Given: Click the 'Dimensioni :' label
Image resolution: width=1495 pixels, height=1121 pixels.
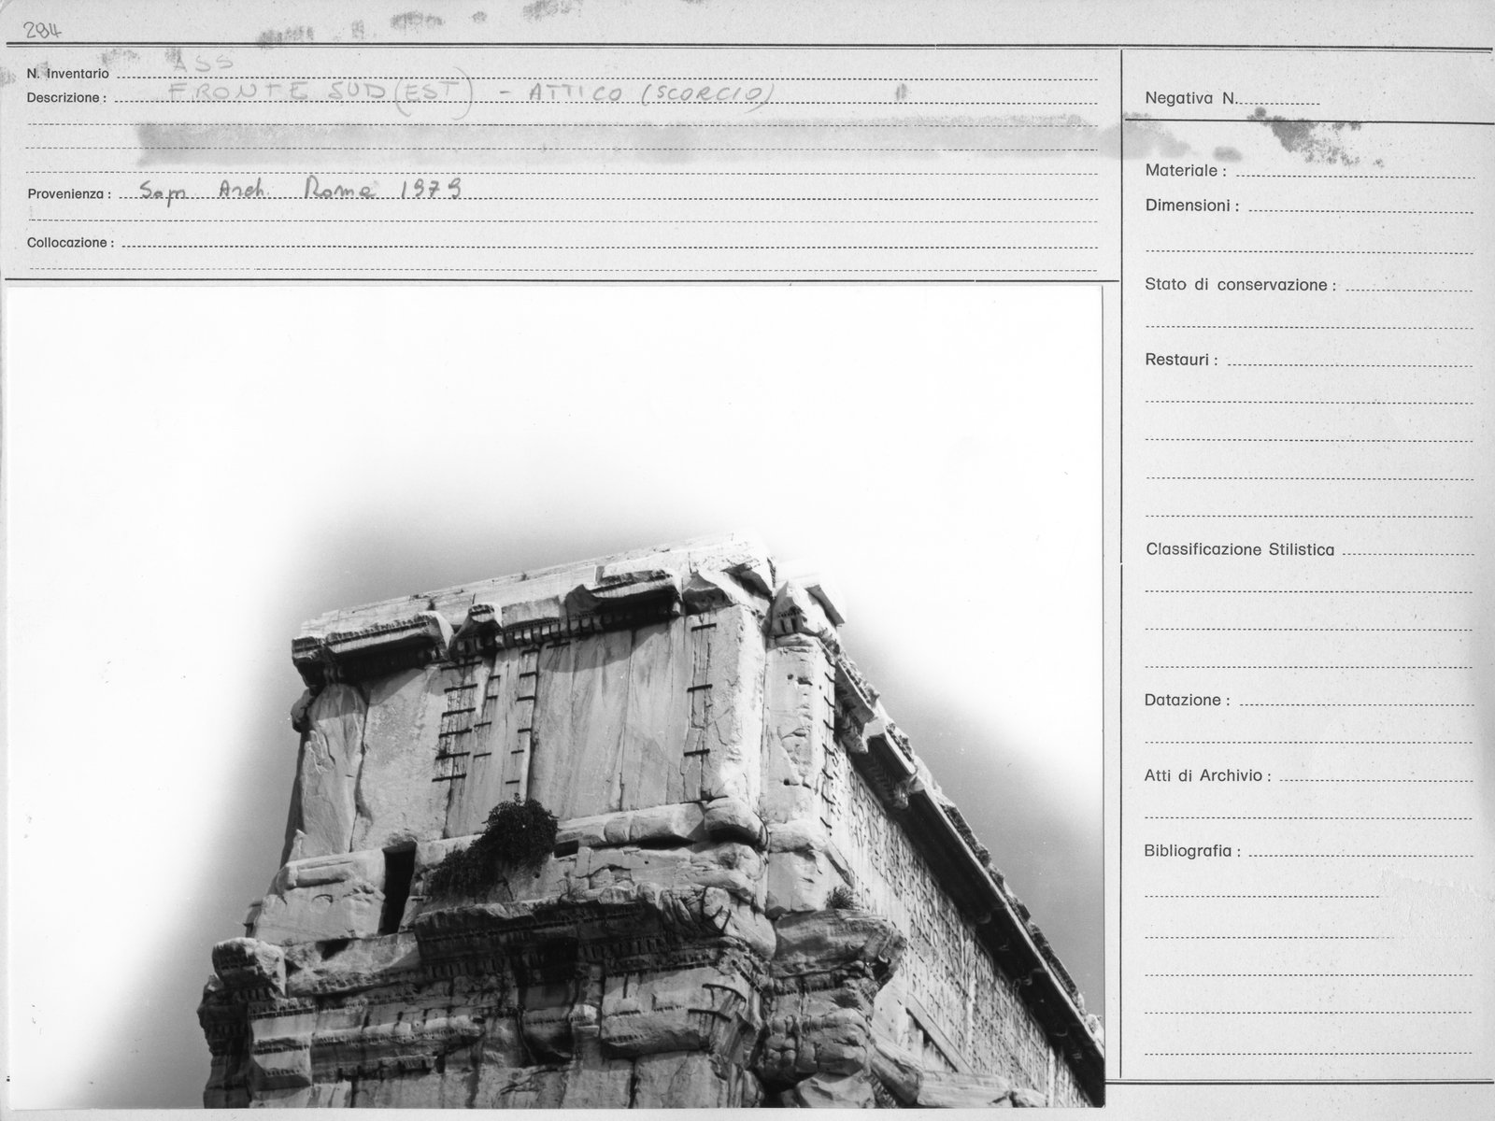Looking at the screenshot, I should coord(1192,206).
